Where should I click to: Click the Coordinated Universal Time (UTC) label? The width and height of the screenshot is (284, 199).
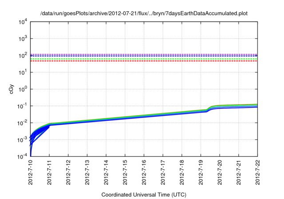coord(144,195)
